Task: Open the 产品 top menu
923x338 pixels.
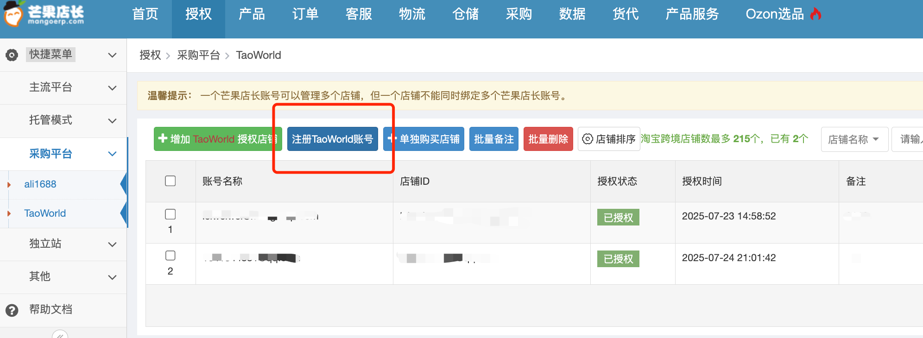Action: pyautogui.click(x=252, y=14)
